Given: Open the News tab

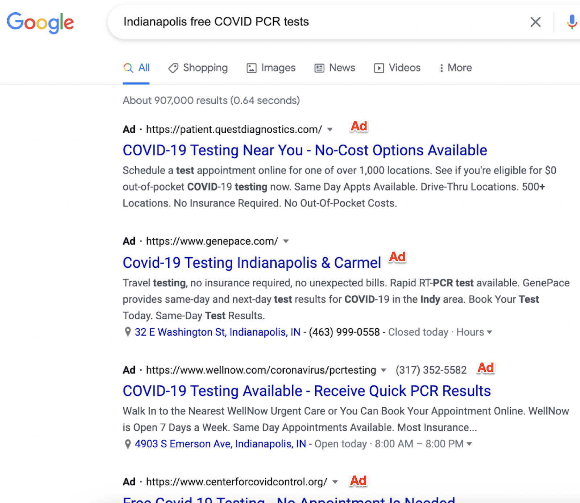Looking at the screenshot, I should [x=335, y=68].
